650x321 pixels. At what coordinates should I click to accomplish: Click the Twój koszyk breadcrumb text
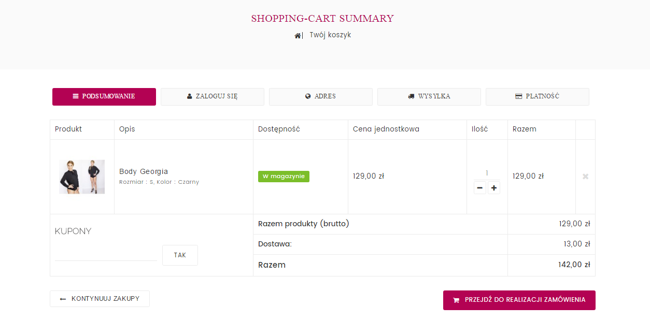[x=330, y=35]
